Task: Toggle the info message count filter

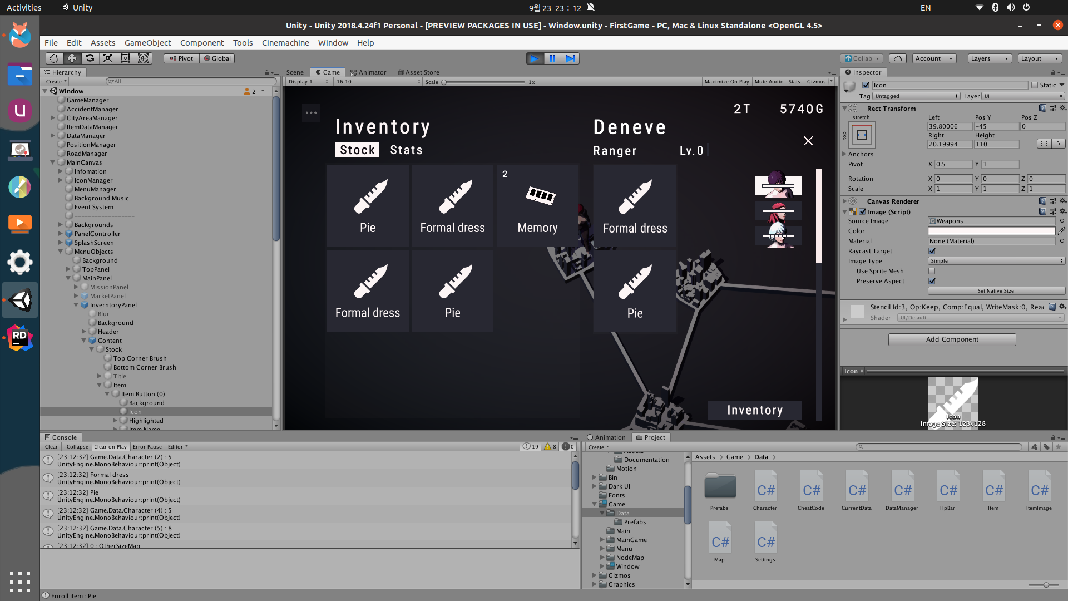Action: (x=531, y=446)
